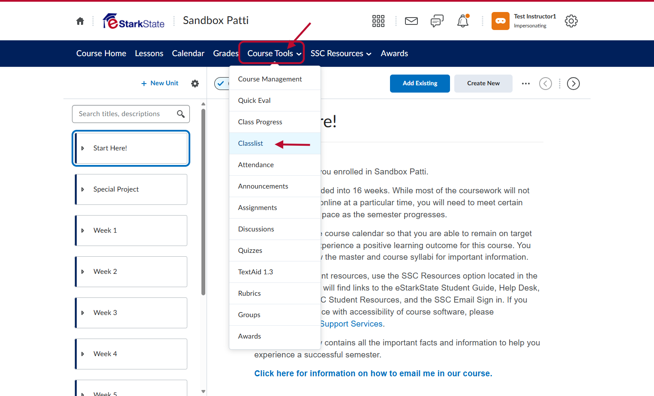This screenshot has width=654, height=396.
Task: Select Quizzes in the dropdown menu
Action: point(275,251)
